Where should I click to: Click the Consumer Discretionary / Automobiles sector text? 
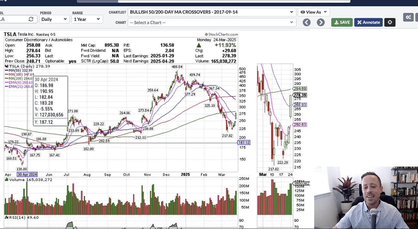tap(39, 40)
